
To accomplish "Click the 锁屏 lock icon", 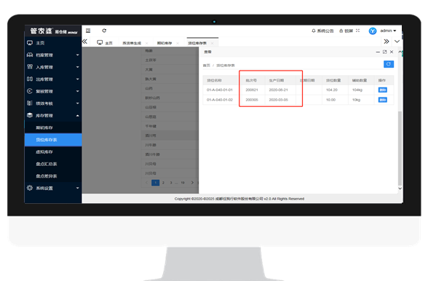I will [341, 31].
